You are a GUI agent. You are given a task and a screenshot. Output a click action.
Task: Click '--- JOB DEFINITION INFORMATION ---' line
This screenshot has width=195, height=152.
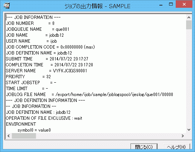pos(46,100)
